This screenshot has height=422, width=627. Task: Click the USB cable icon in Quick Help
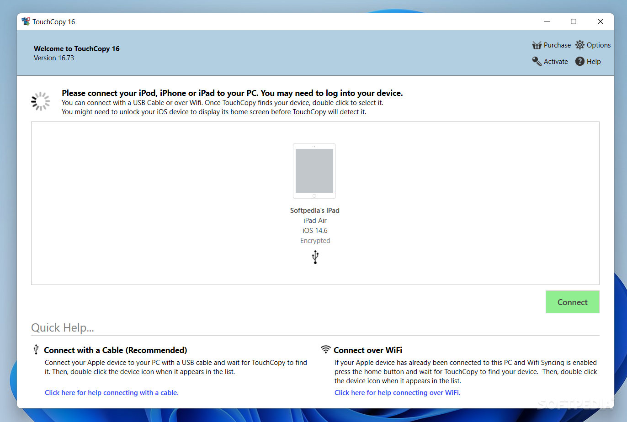coord(36,350)
